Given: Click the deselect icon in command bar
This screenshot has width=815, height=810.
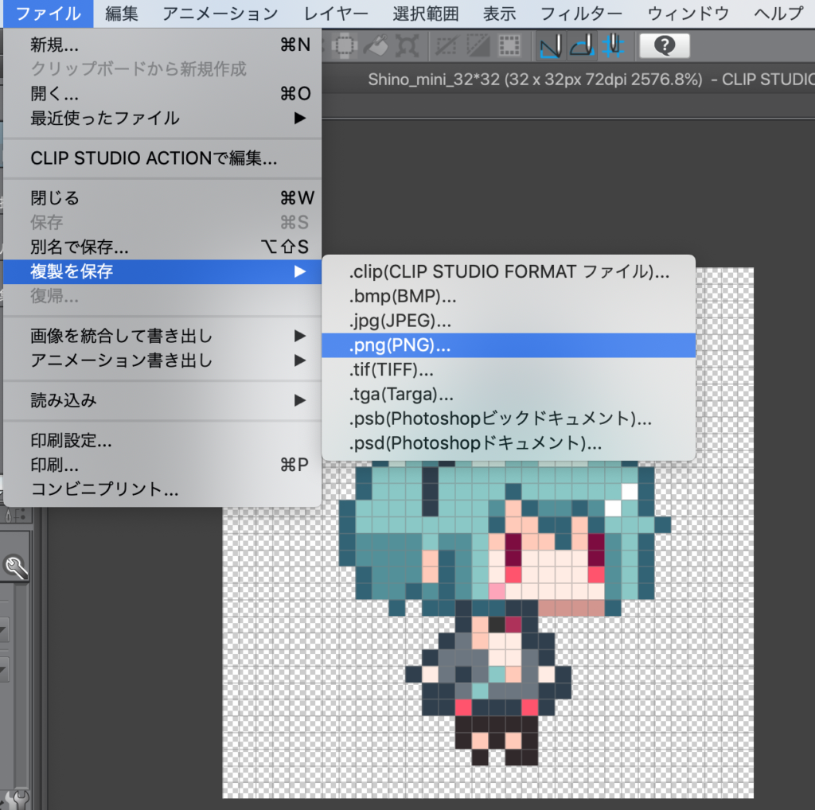Looking at the screenshot, I should [x=446, y=46].
